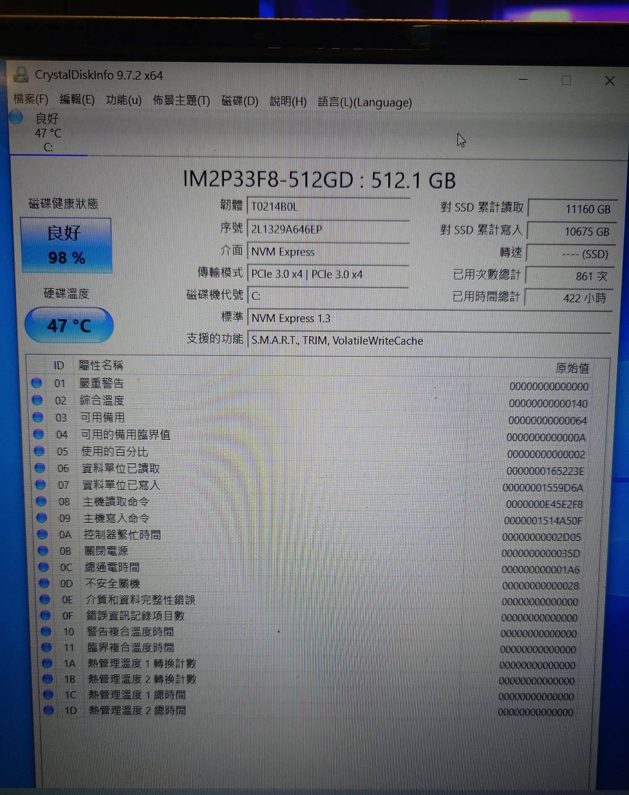
Task: Minimize the CrystalDiskInfo window
Action: pyautogui.click(x=523, y=79)
